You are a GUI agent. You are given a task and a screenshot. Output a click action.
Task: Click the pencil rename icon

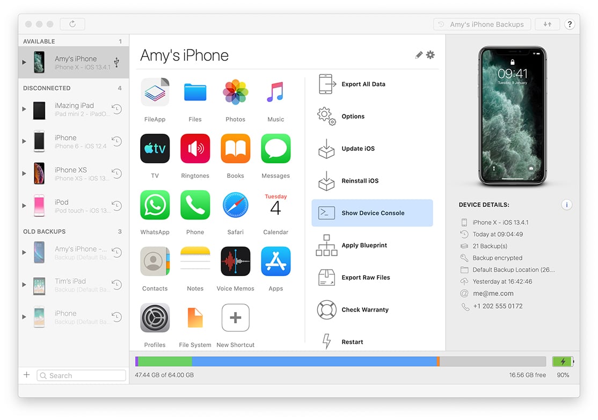point(419,55)
